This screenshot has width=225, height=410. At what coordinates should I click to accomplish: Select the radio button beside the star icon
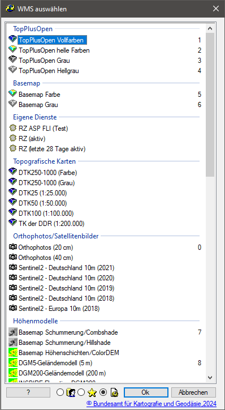point(81,392)
